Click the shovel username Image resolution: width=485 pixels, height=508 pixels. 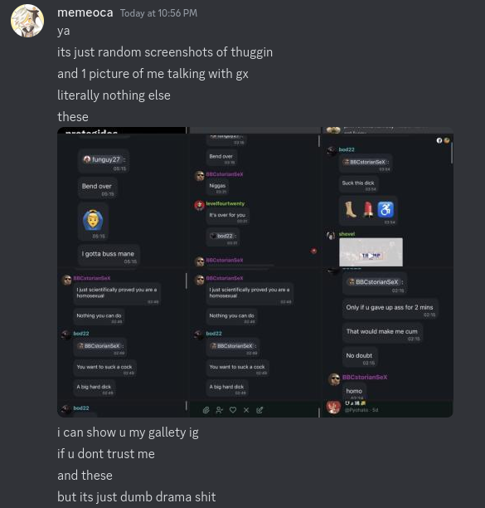tap(347, 233)
